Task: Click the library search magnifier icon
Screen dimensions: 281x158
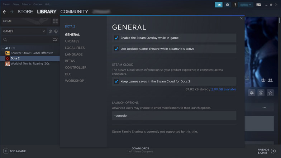Action: (5, 39)
